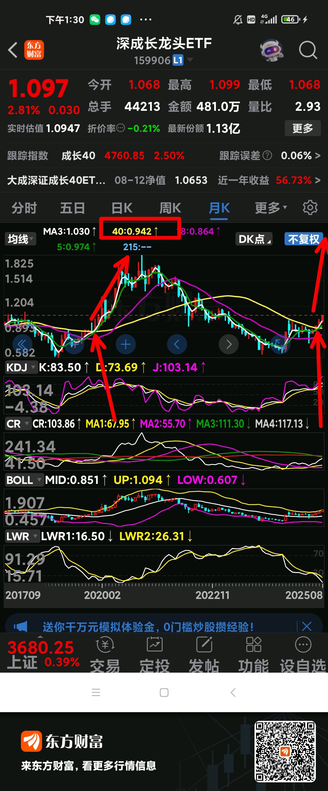This screenshot has height=791, width=328.
Task: Tap simulated trading promo banner text
Action: (x=148, y=626)
